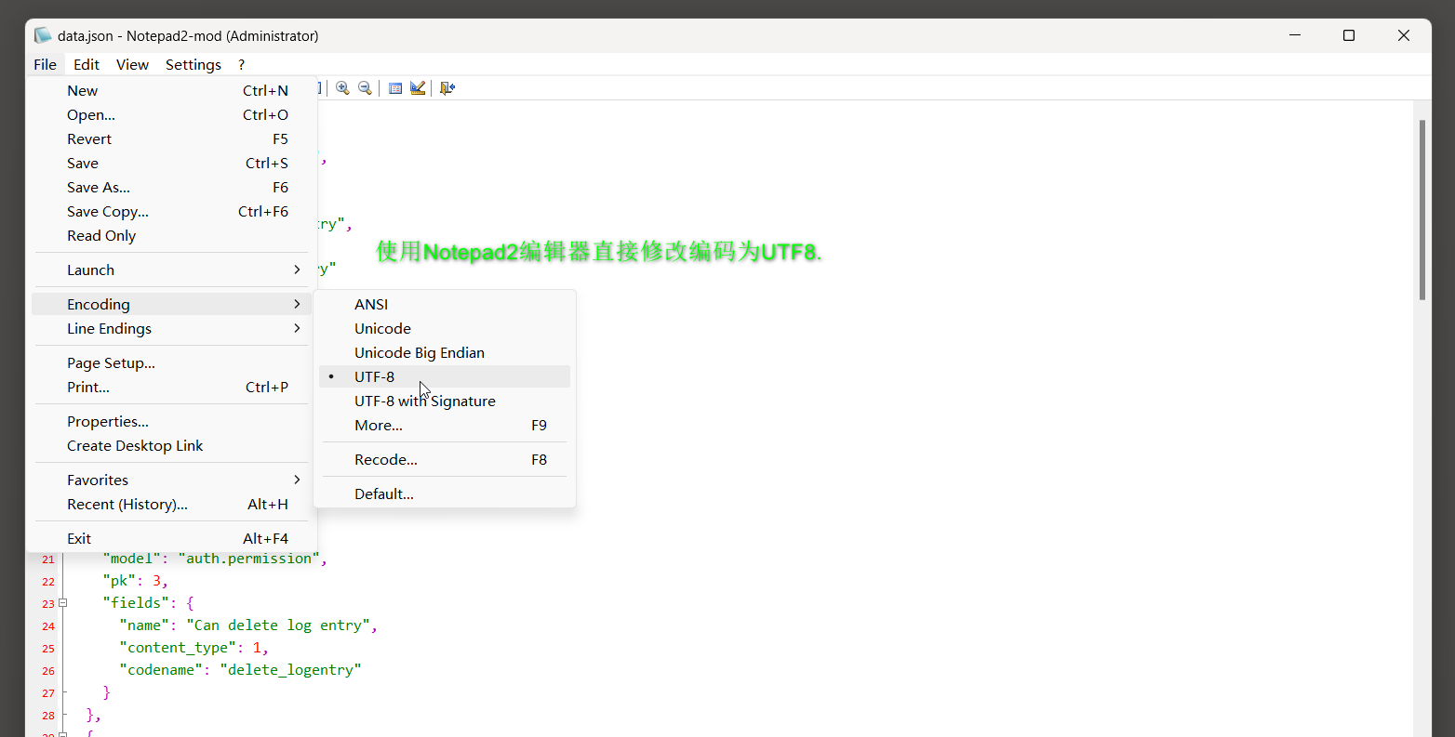Open the ? help menu
Viewport: 1455px width, 737px height.
pos(241,64)
